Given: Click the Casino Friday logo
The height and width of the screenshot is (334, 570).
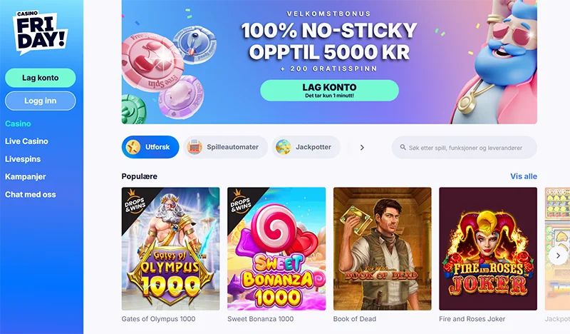Looking at the screenshot, I should click(41, 32).
